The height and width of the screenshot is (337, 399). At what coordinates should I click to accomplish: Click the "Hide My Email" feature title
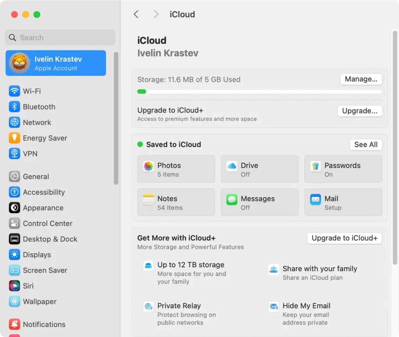point(306,306)
